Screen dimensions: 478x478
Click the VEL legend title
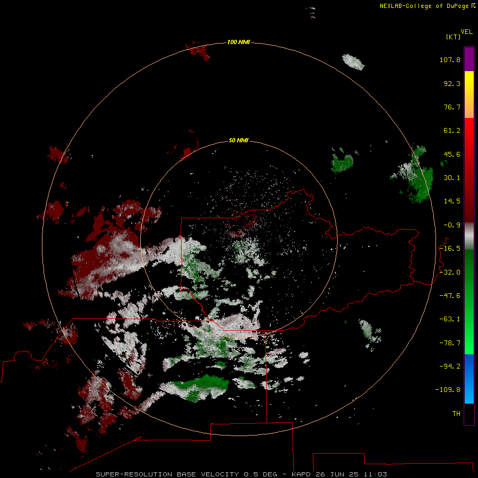point(466,32)
